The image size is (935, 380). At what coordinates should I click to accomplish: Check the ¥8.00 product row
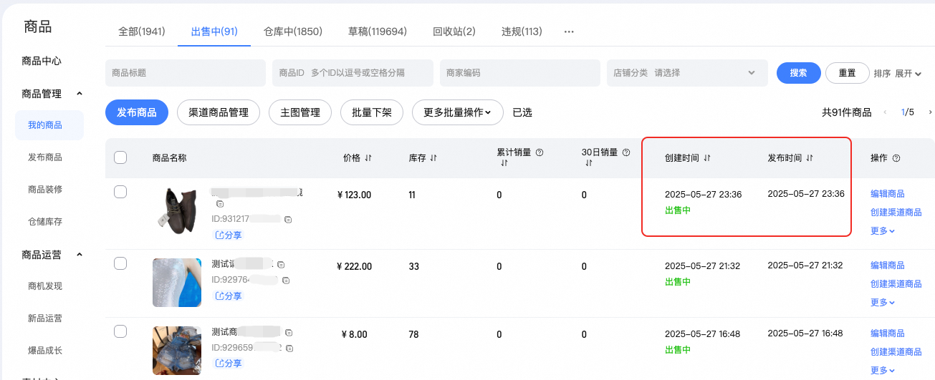coord(120,331)
